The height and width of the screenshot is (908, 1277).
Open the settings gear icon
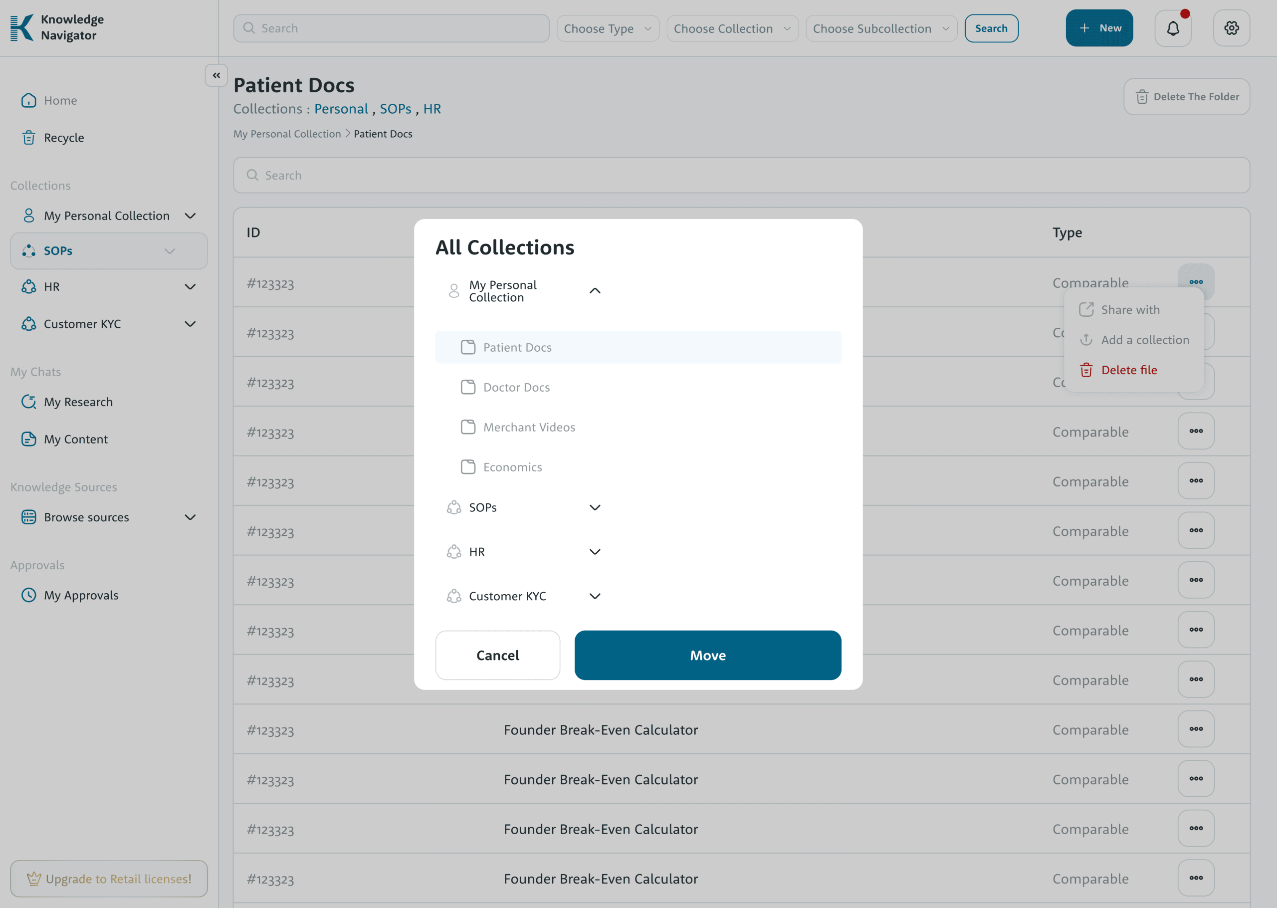coord(1231,28)
